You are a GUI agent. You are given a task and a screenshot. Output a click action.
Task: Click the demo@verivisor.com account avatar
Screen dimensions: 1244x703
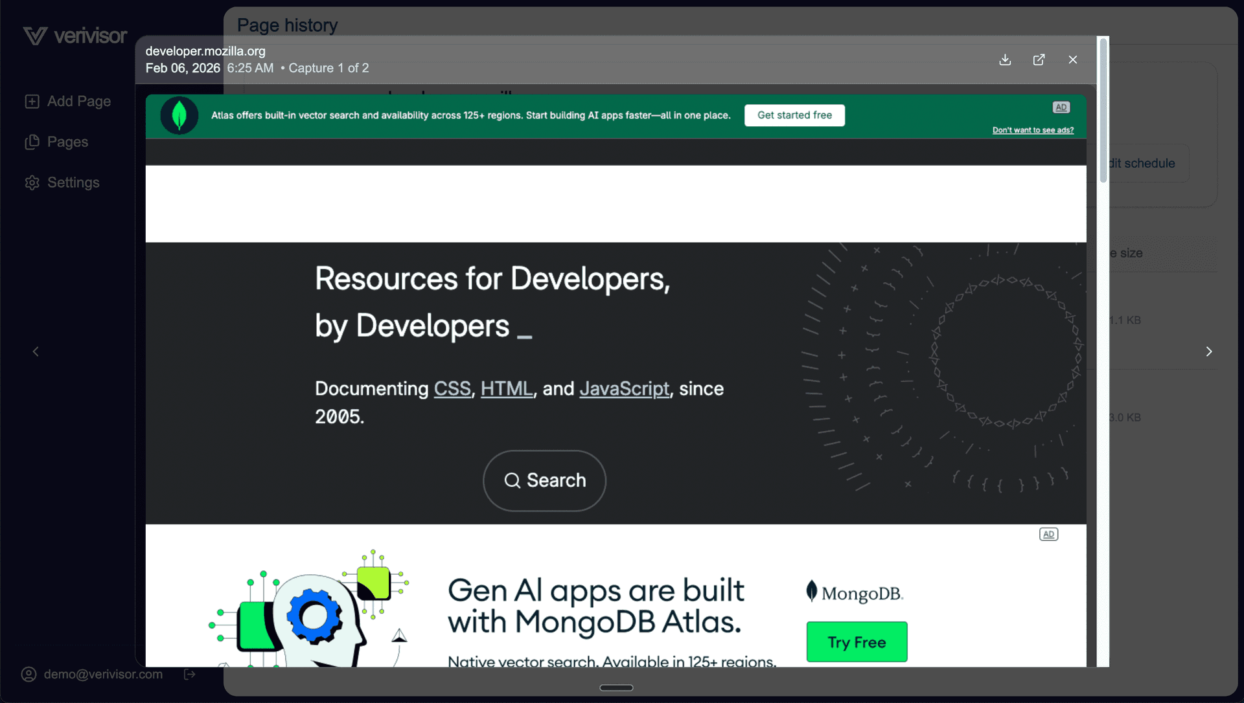[x=29, y=675]
